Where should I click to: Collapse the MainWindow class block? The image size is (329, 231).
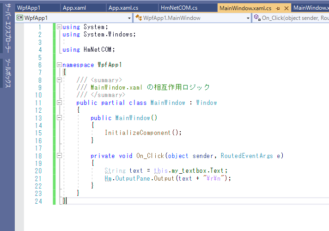(59, 103)
